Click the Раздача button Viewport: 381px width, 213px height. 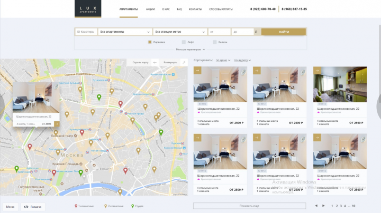tap(33, 207)
